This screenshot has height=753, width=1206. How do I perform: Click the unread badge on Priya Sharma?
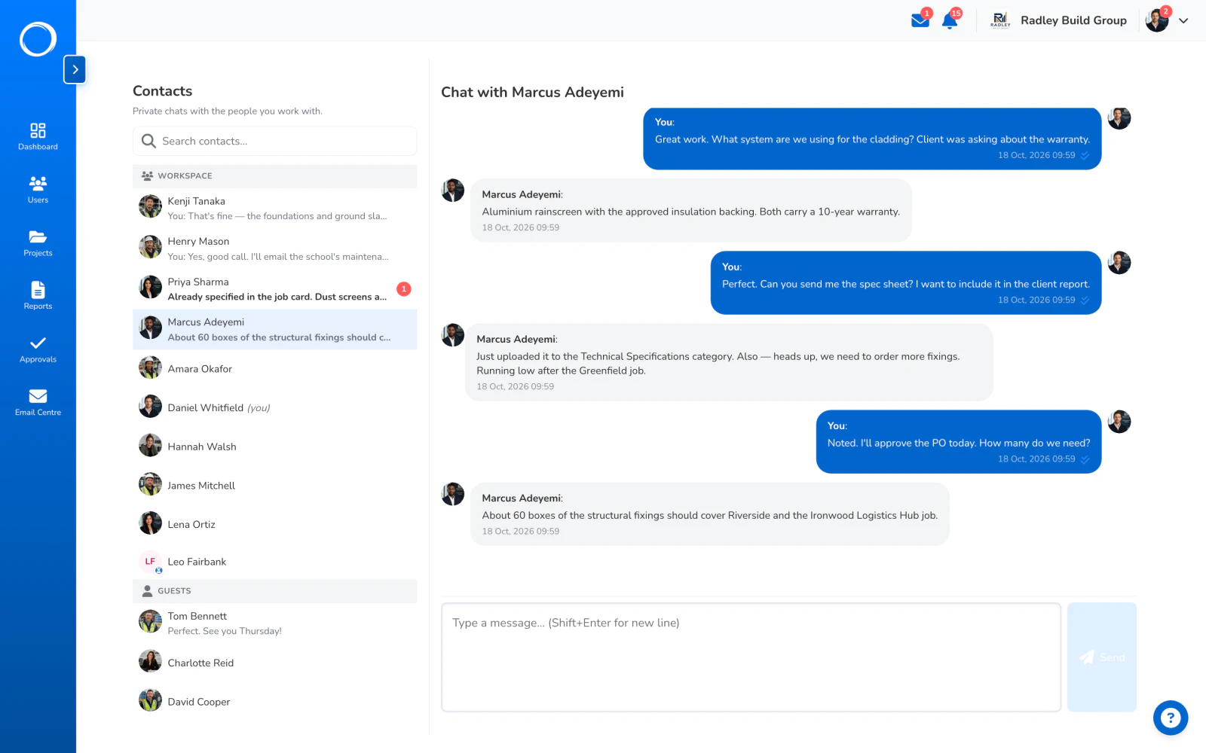[x=404, y=289]
